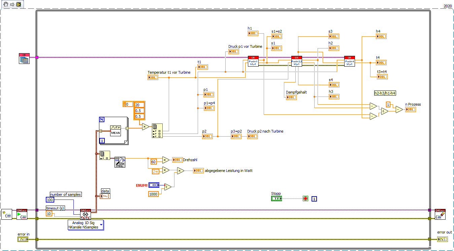
Task: Click the run arrow icon
Action: [12, 4]
